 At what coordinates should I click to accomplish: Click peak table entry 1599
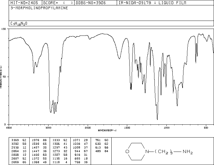36,144
